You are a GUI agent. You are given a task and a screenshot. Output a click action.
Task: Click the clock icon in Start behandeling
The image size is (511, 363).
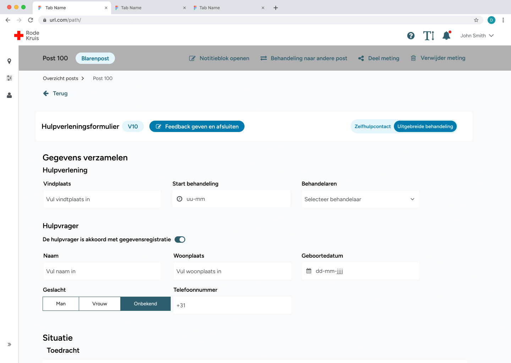[180, 199]
